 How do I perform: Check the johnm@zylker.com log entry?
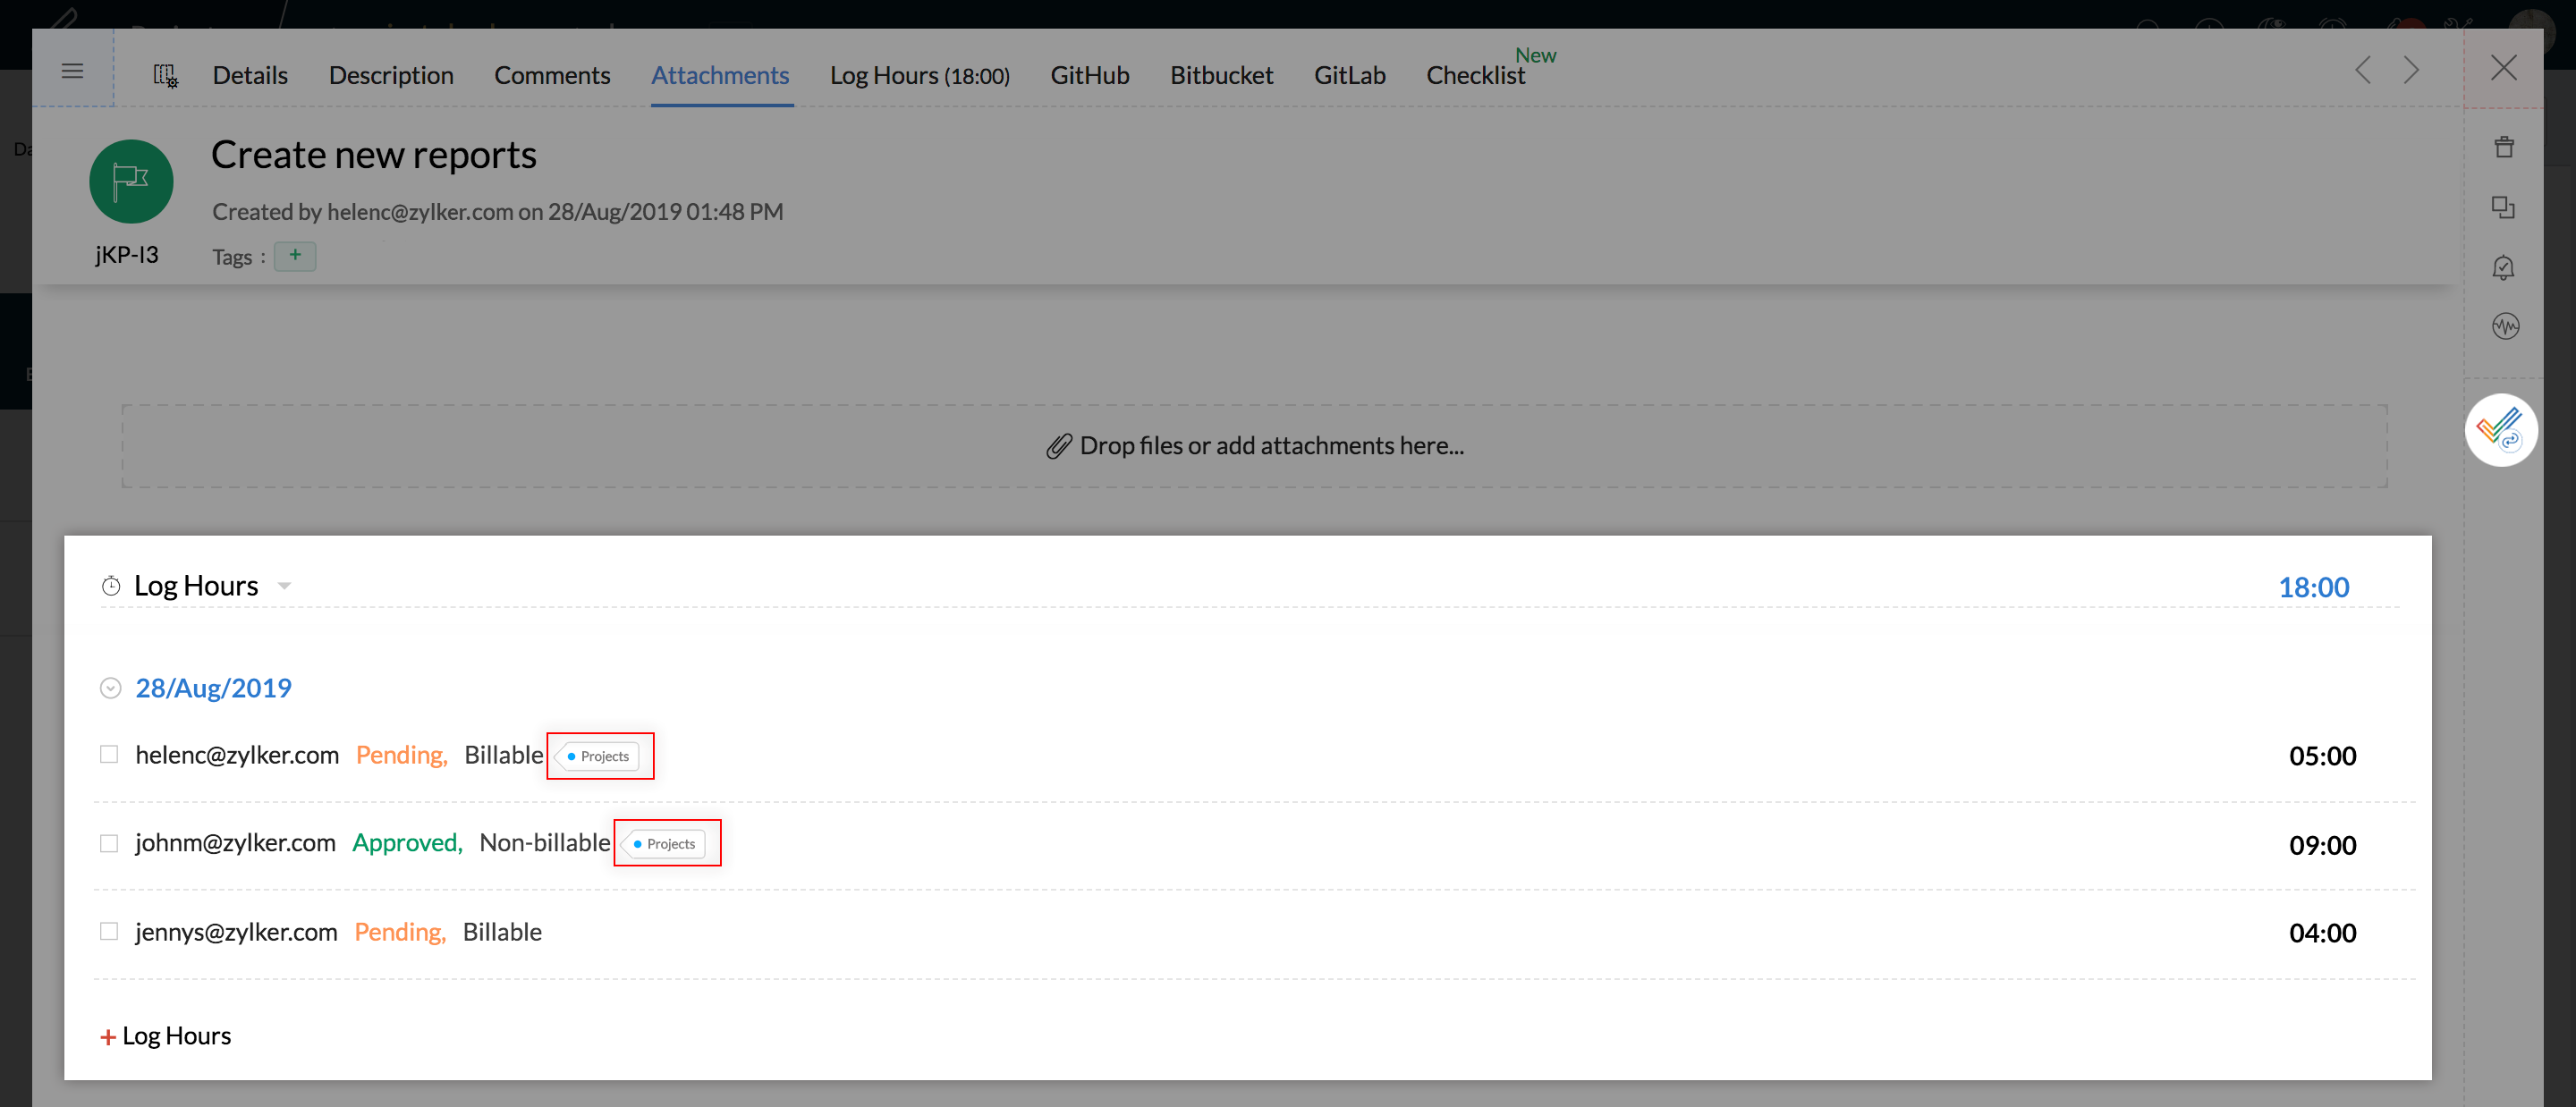click(x=109, y=843)
